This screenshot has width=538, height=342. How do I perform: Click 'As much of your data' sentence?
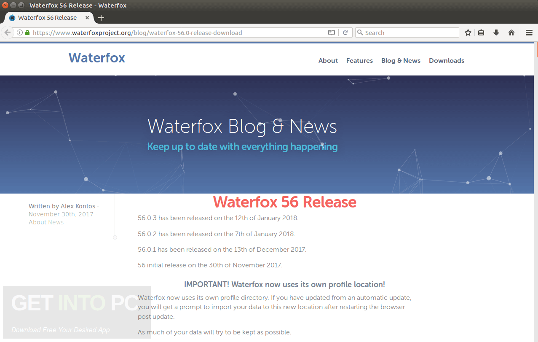(x=214, y=332)
